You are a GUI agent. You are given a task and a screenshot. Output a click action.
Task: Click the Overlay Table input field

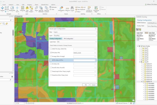152,26
